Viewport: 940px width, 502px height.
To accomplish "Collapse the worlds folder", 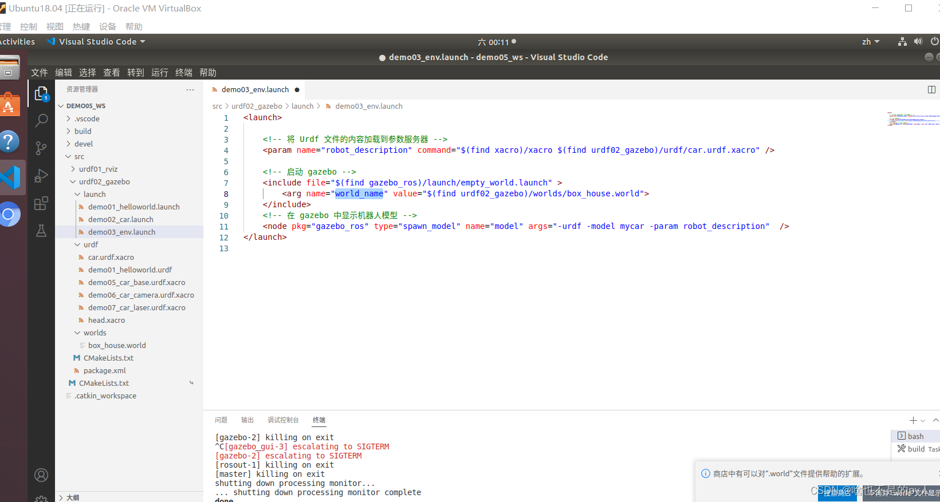I will (129, 333).
